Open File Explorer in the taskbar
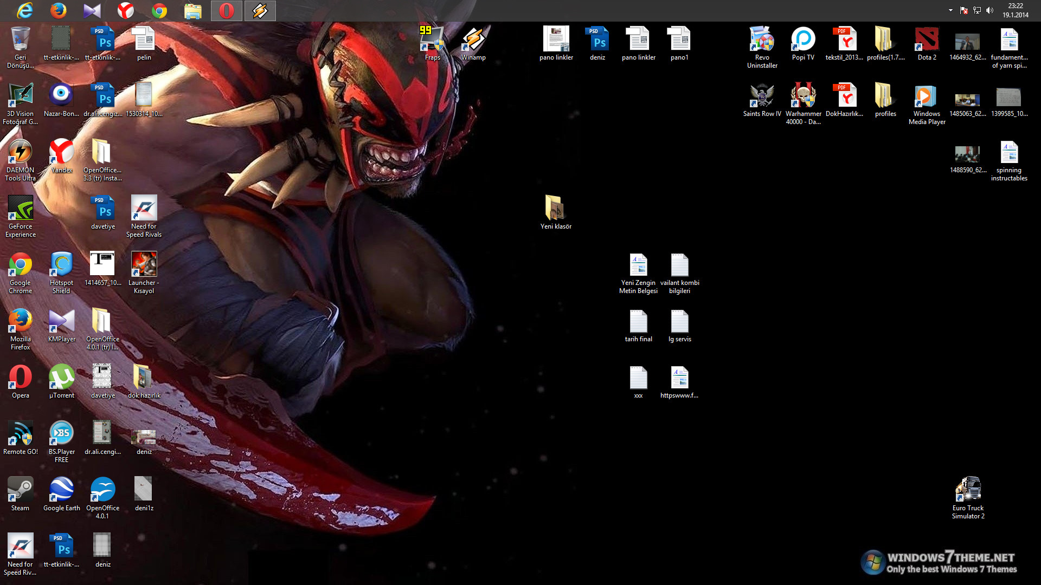This screenshot has width=1041, height=585. (x=193, y=10)
